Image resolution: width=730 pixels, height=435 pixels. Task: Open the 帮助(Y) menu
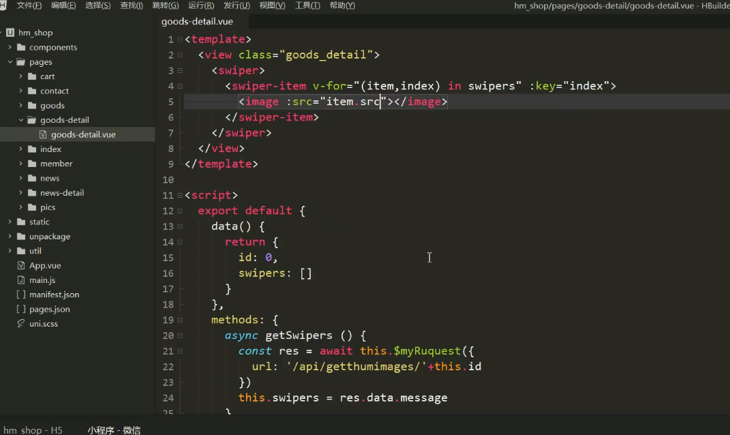342,5
